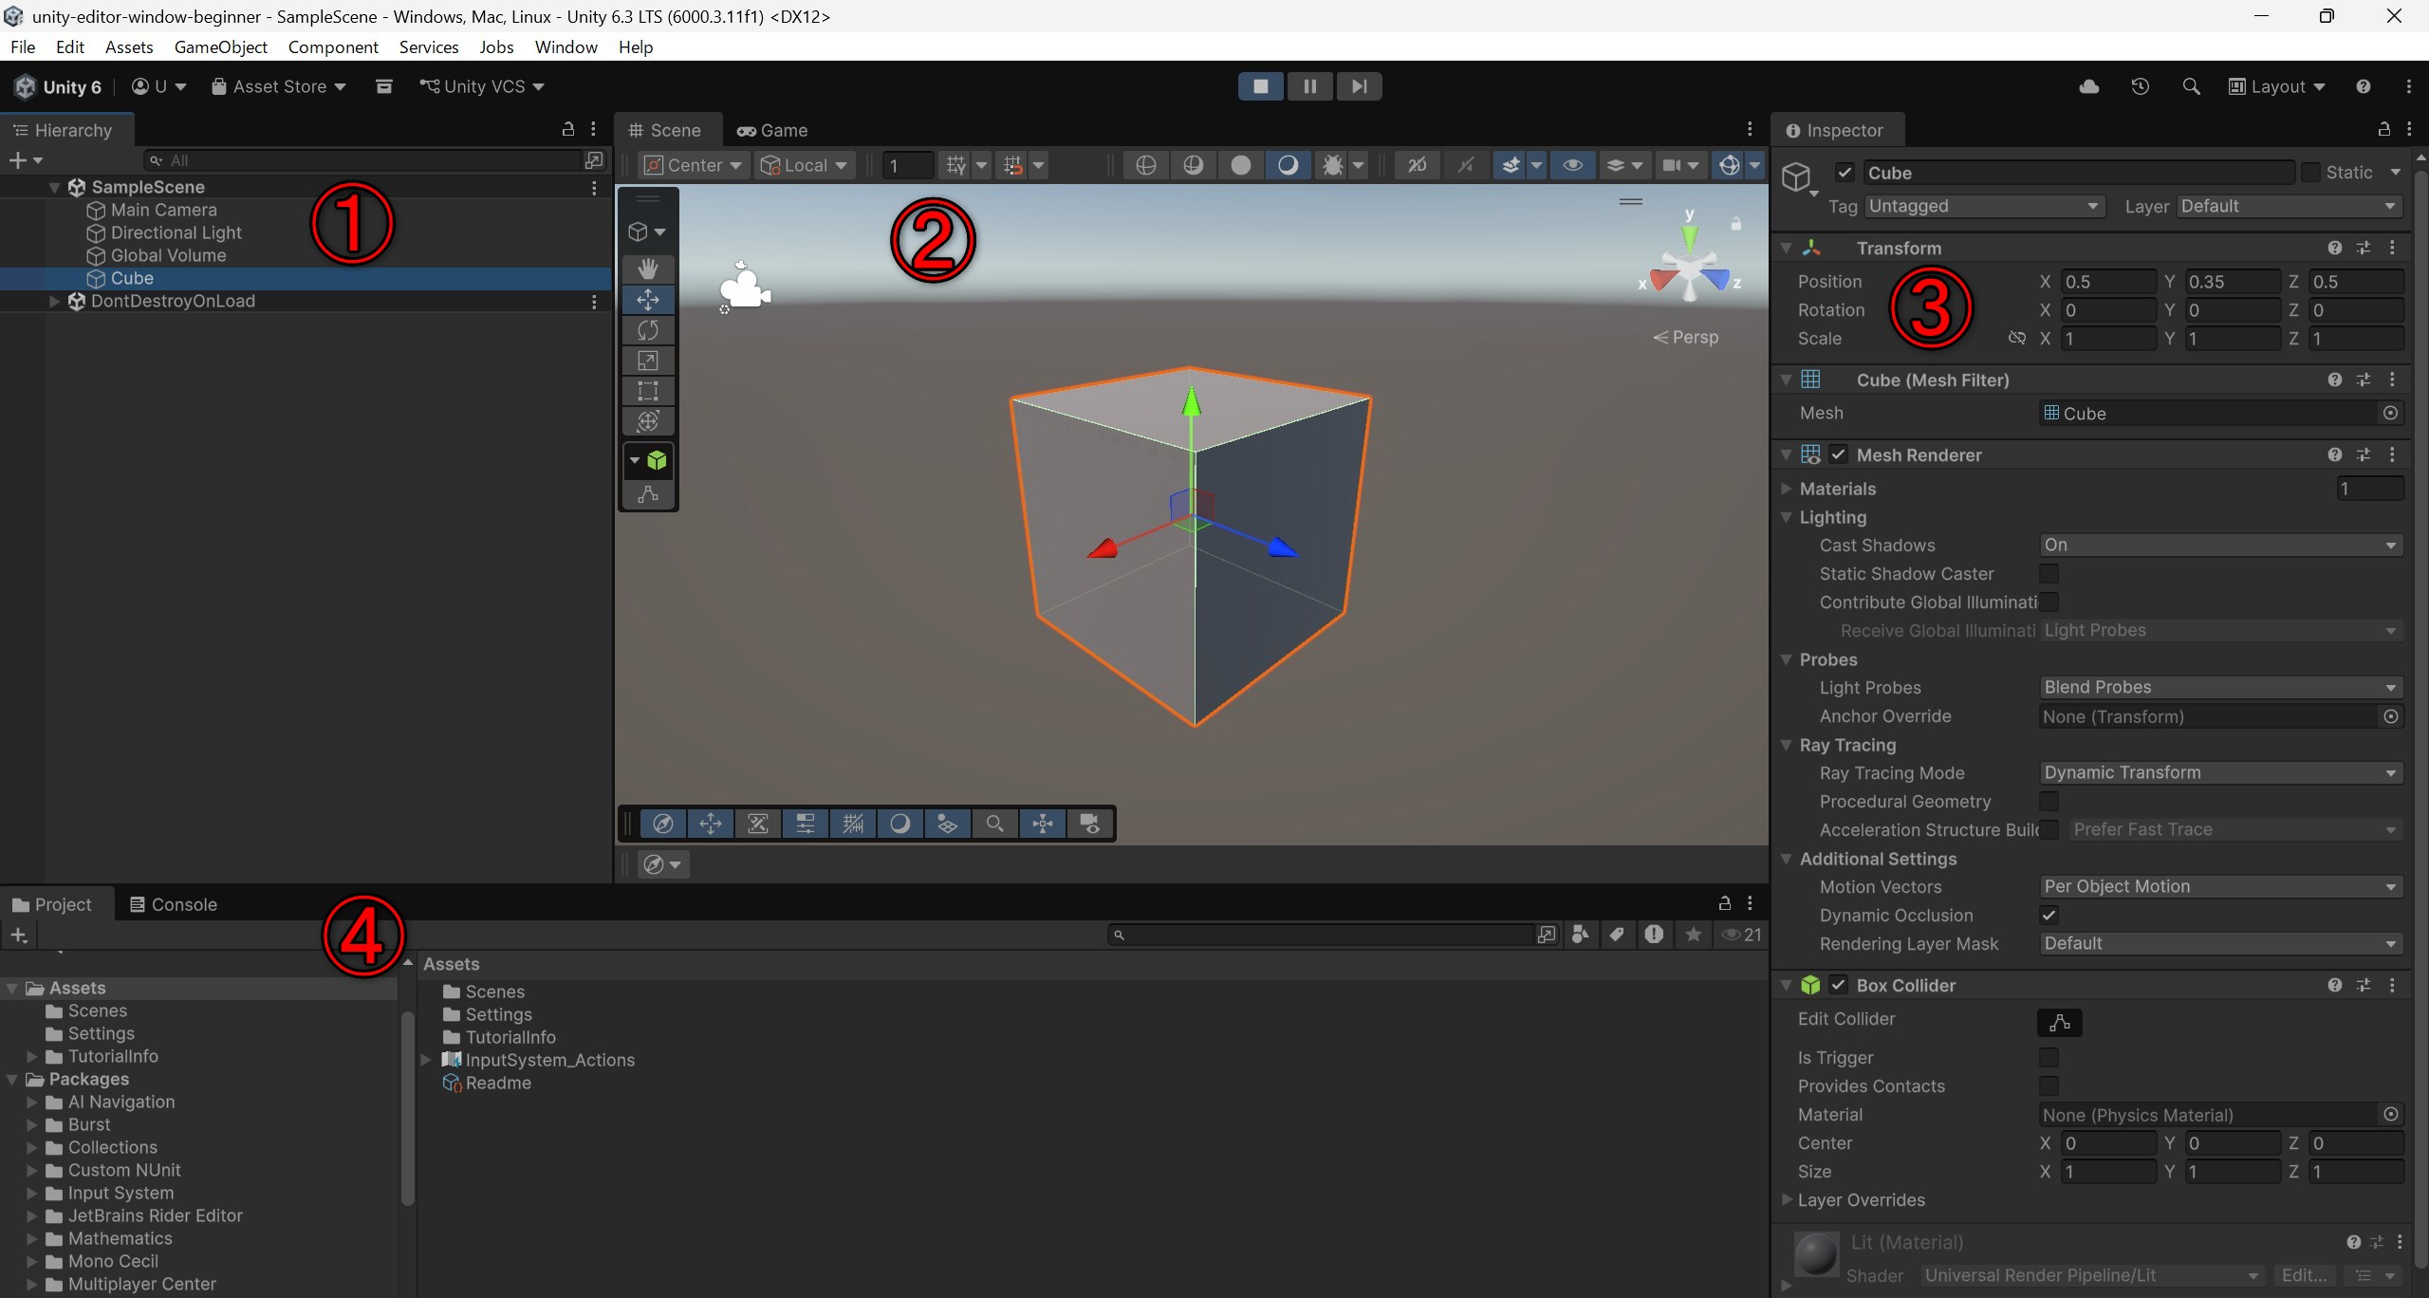Screen dimensions: 2429x1298
Task: Select the Hand (View) tool
Action: click(x=648, y=269)
